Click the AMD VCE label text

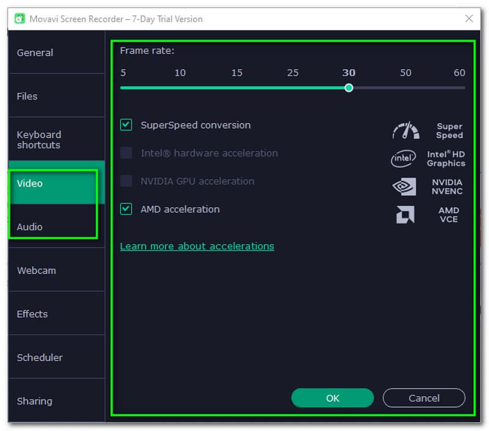click(449, 215)
